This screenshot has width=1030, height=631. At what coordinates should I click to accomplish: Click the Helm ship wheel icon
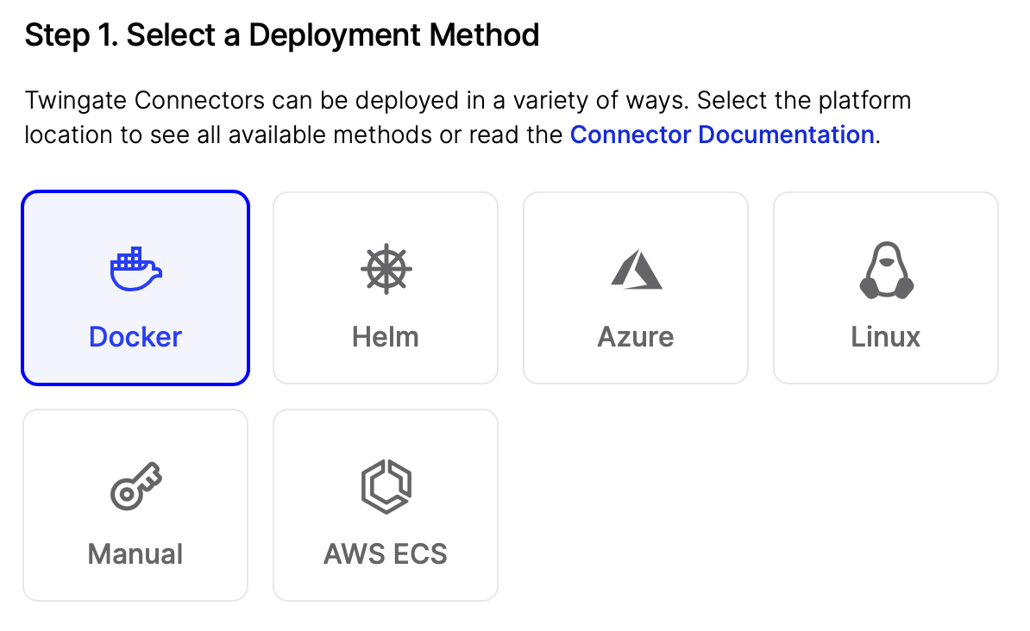(386, 269)
